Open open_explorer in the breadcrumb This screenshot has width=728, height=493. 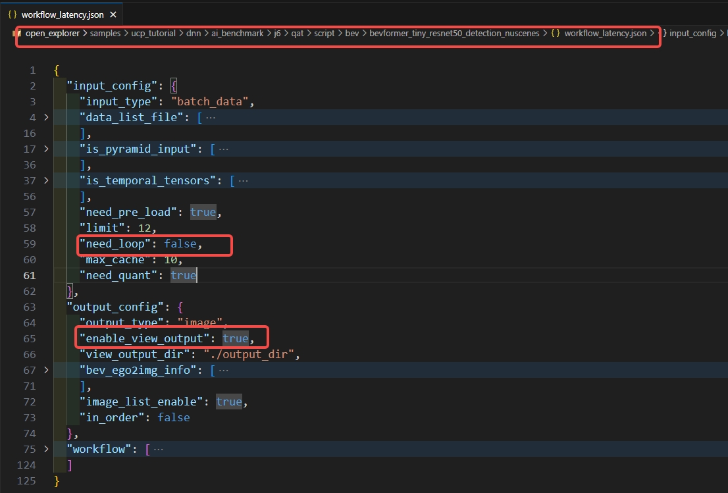52,33
